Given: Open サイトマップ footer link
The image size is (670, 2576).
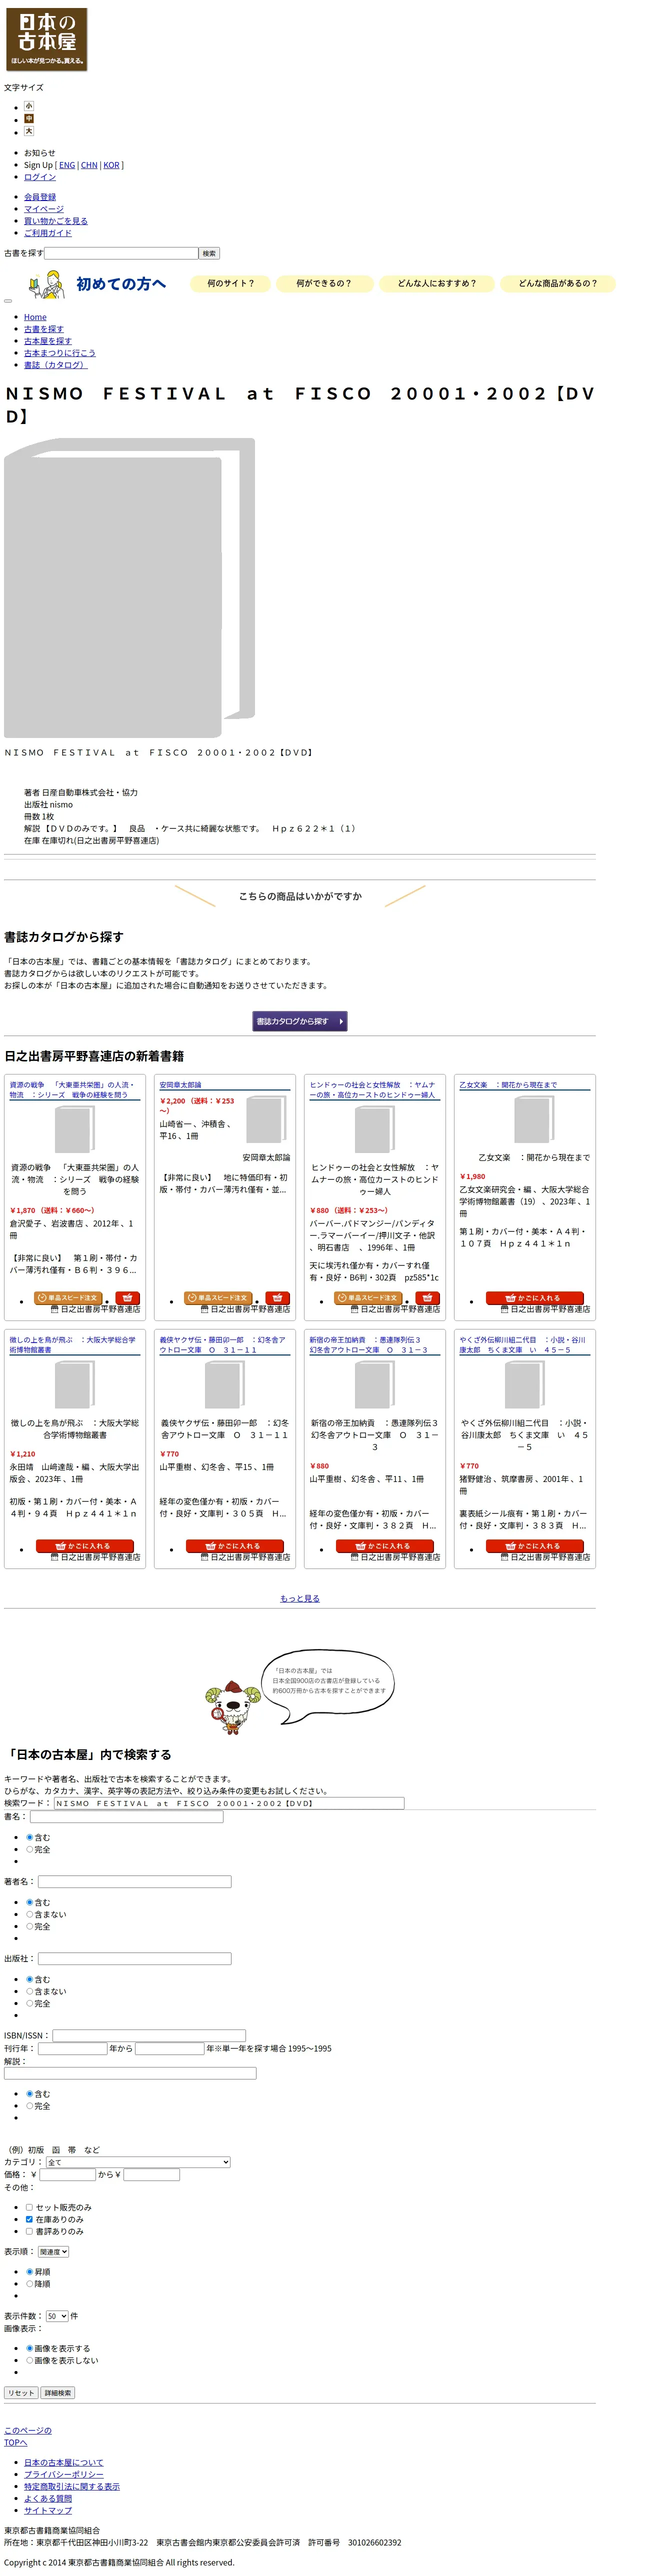Looking at the screenshot, I should 48,2510.
